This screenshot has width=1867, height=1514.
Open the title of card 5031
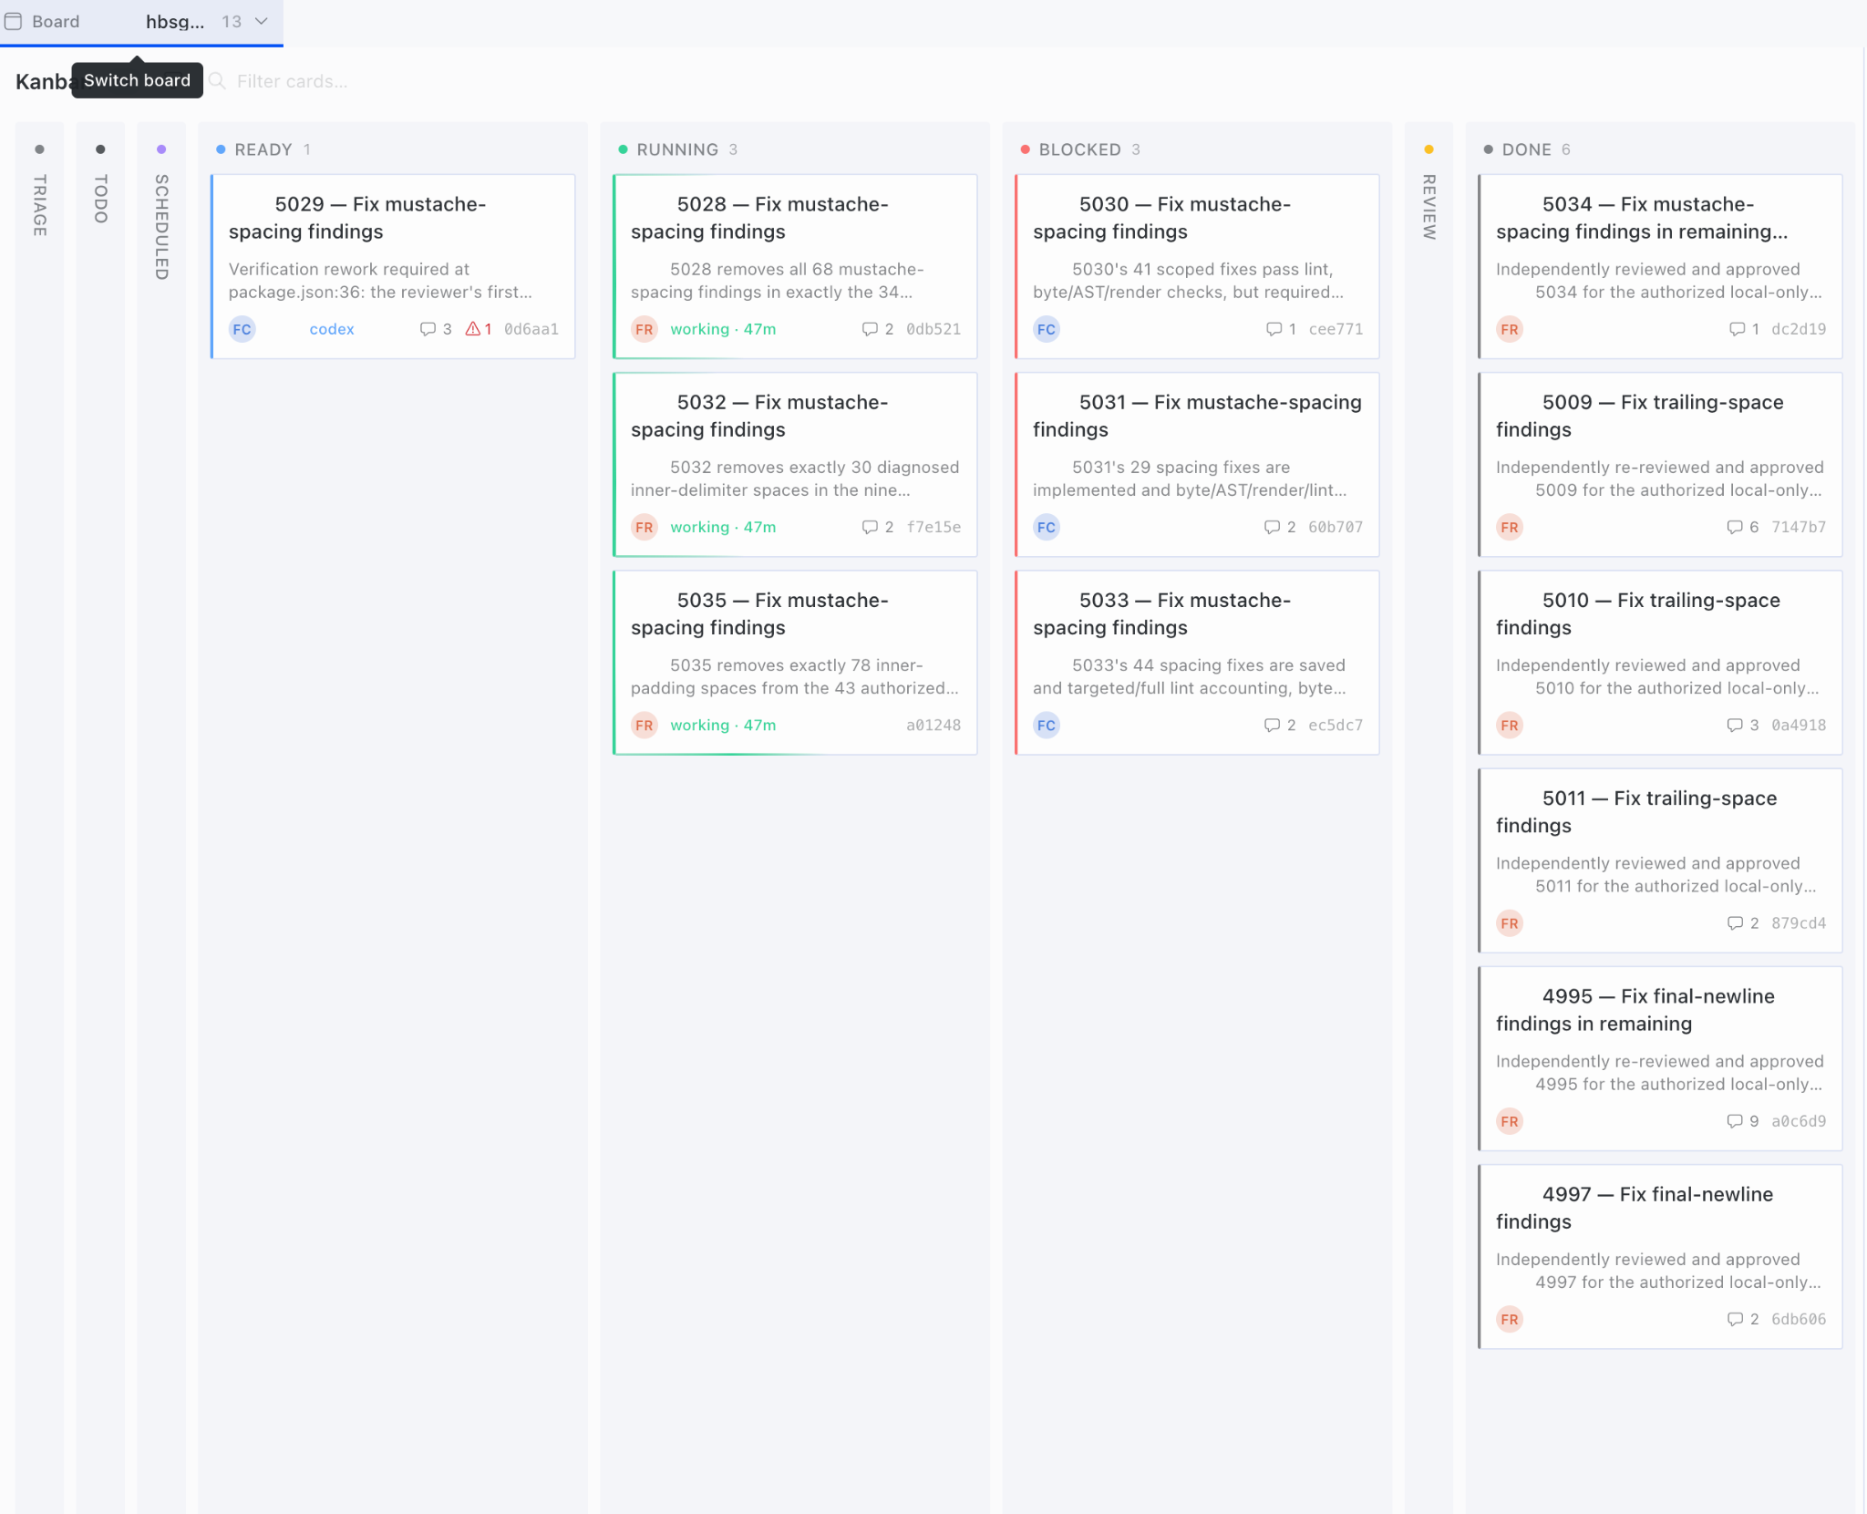[x=1198, y=416]
